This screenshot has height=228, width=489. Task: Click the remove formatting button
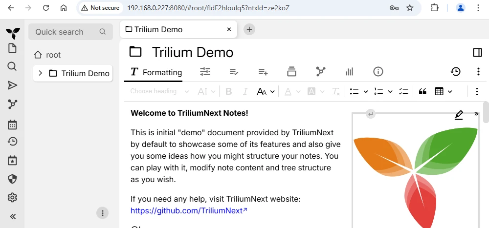[x=336, y=92]
